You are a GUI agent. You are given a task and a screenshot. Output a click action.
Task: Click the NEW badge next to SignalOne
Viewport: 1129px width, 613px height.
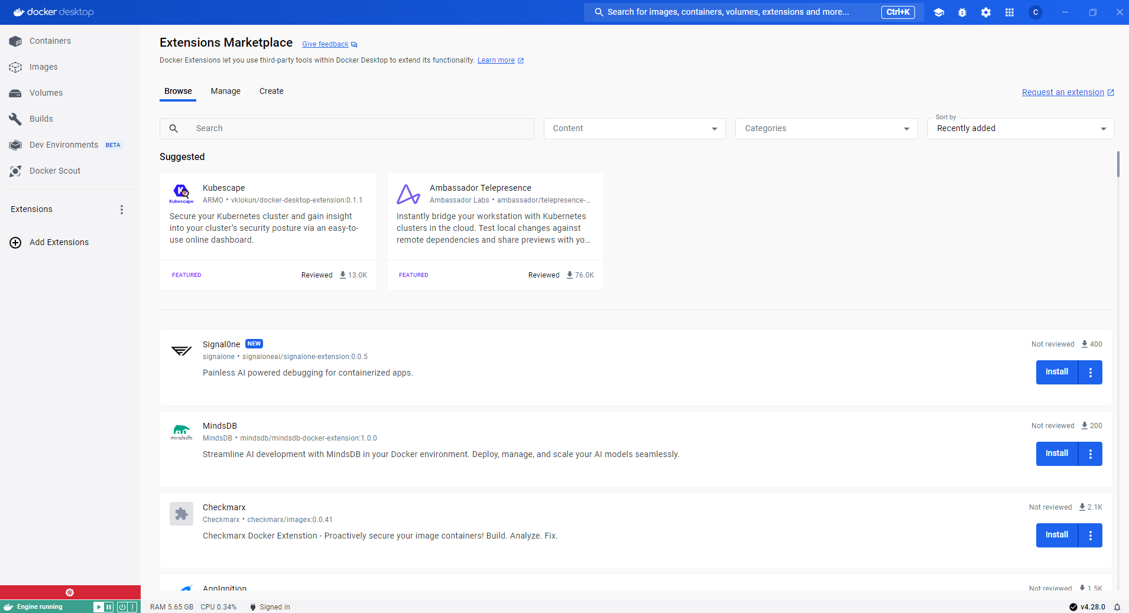pos(254,344)
